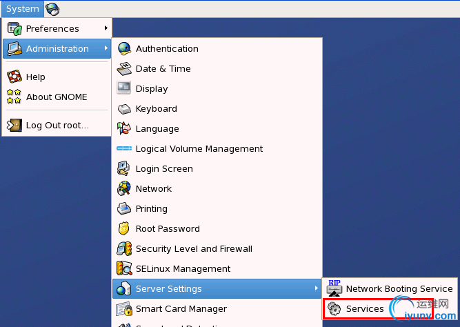Launch the Services tool

point(390,309)
